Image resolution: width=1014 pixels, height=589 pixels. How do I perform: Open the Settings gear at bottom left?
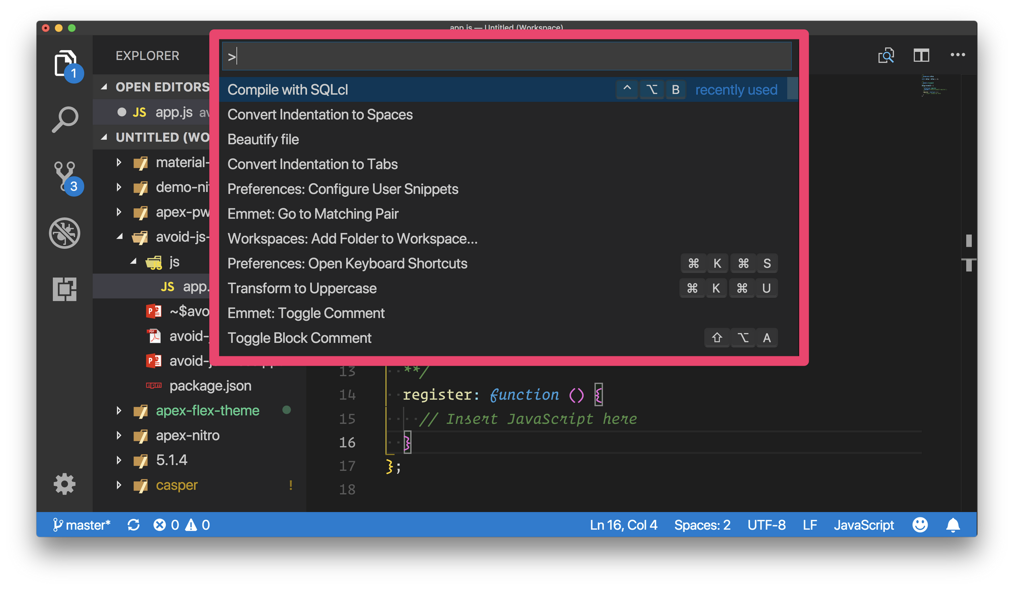pos(64,484)
